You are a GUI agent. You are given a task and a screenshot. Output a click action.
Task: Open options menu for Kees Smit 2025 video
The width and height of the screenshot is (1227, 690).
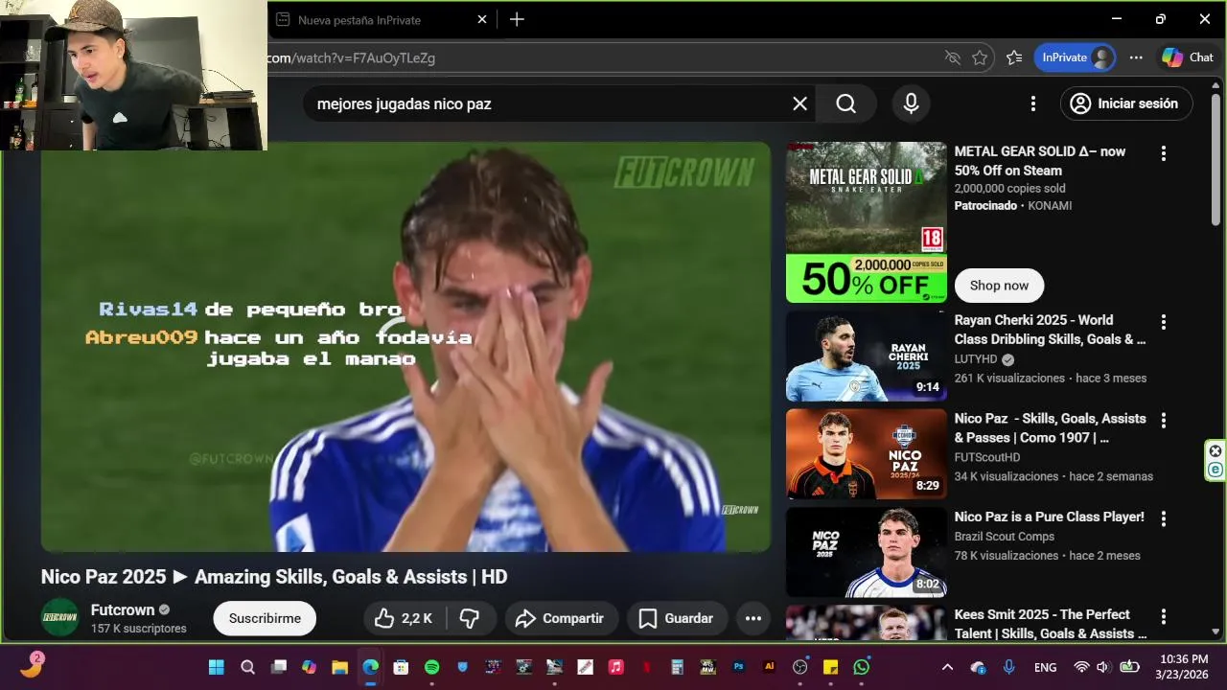(1163, 616)
